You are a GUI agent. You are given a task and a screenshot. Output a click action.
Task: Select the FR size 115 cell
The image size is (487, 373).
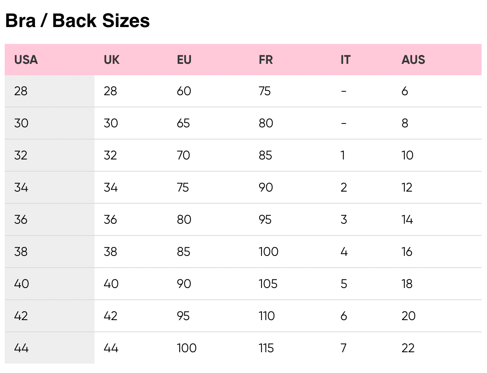pyautogui.click(x=266, y=348)
